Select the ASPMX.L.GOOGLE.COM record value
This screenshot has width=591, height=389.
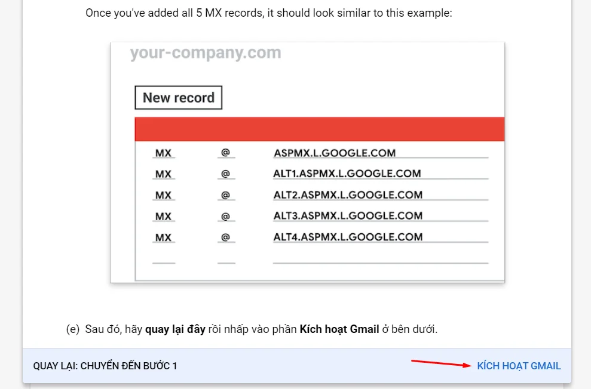pyautogui.click(x=335, y=153)
